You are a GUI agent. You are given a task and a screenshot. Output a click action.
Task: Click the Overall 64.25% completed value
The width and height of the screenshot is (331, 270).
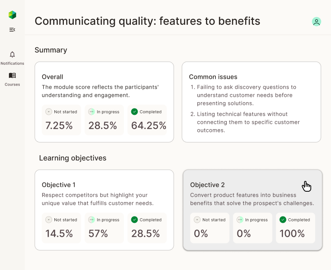(x=148, y=126)
